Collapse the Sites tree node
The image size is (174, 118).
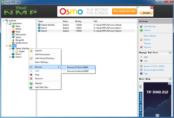click(7, 46)
